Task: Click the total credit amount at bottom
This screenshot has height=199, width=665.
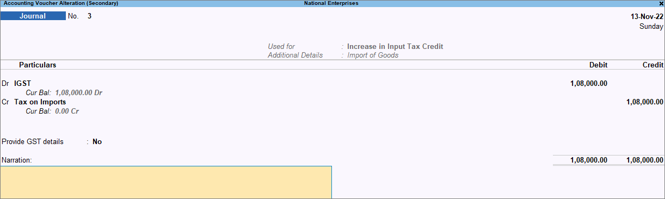Action: [x=645, y=160]
